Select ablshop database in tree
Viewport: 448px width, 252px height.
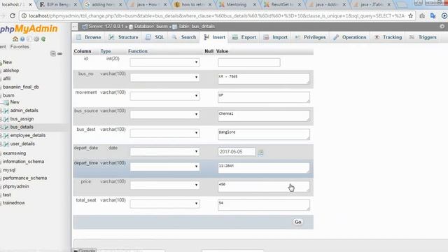11,71
